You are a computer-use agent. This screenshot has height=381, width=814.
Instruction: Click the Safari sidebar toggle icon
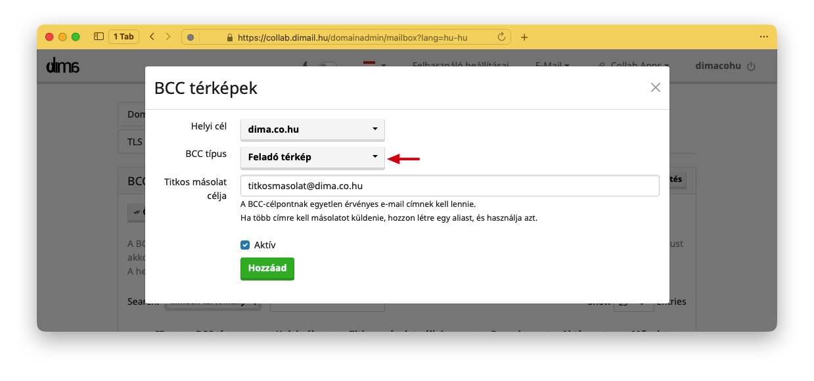coord(99,37)
